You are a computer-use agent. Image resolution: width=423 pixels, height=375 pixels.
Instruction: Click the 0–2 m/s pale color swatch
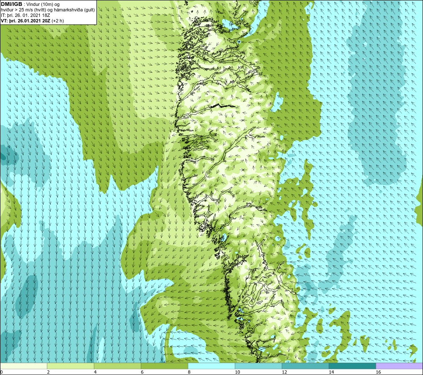point(23,366)
